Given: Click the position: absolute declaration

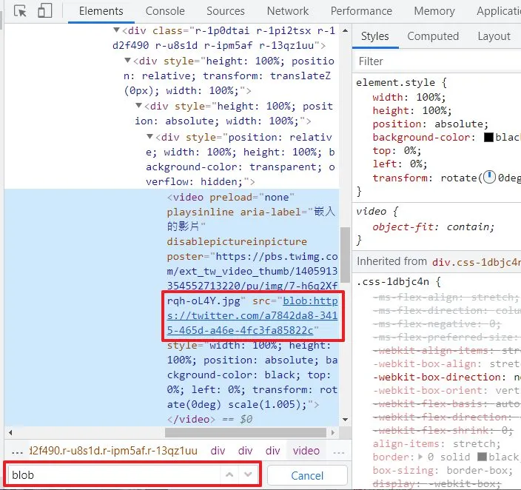Looking at the screenshot, I should 431,124.
